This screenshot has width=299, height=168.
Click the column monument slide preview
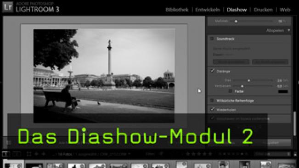[104, 76]
